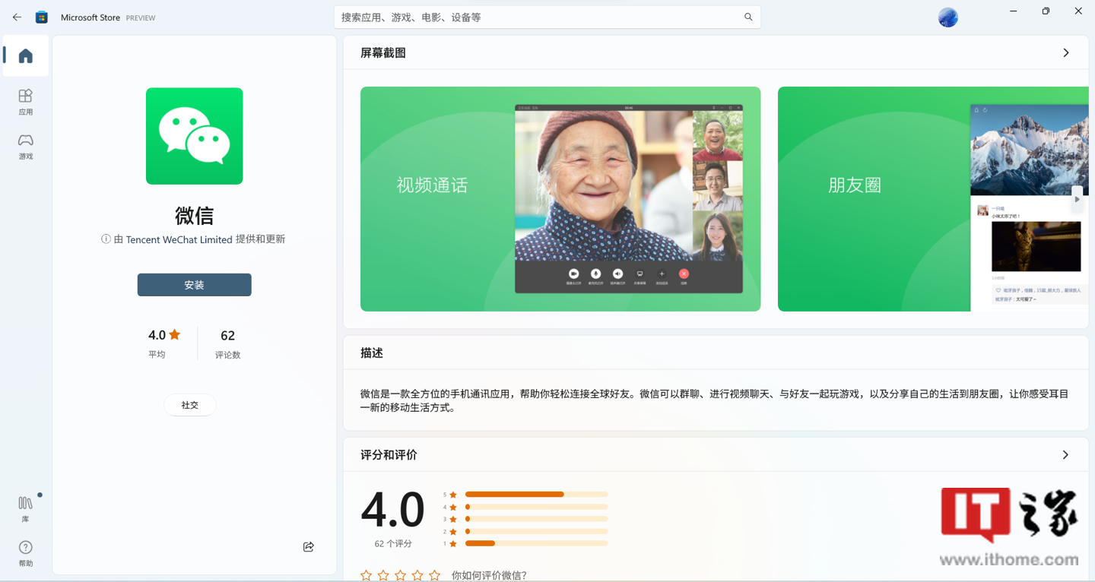Rate WeChat two stars

tap(383, 575)
